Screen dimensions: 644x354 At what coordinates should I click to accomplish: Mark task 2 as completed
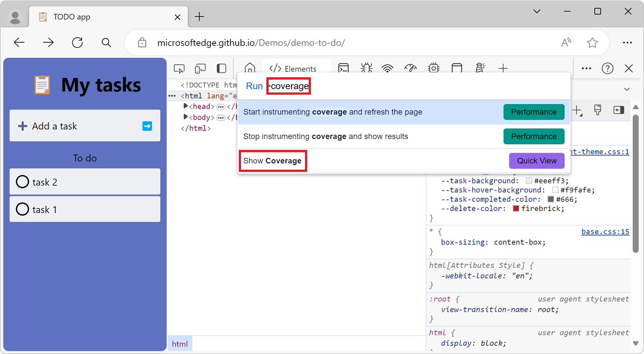point(22,182)
